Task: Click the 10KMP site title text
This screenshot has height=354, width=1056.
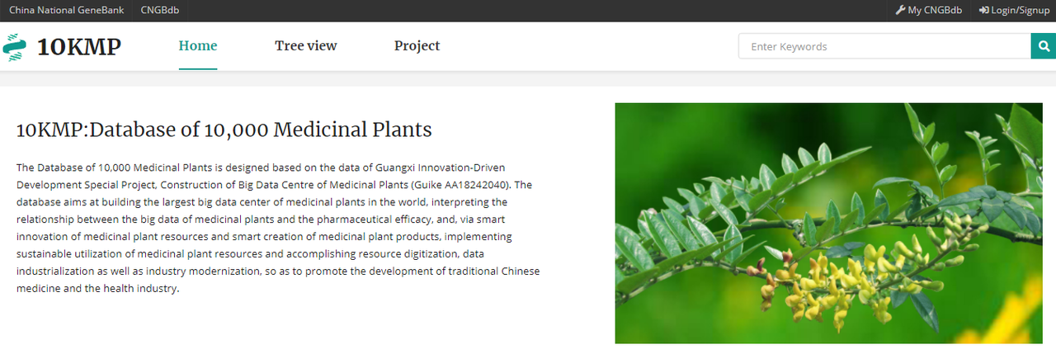Action: click(x=79, y=47)
